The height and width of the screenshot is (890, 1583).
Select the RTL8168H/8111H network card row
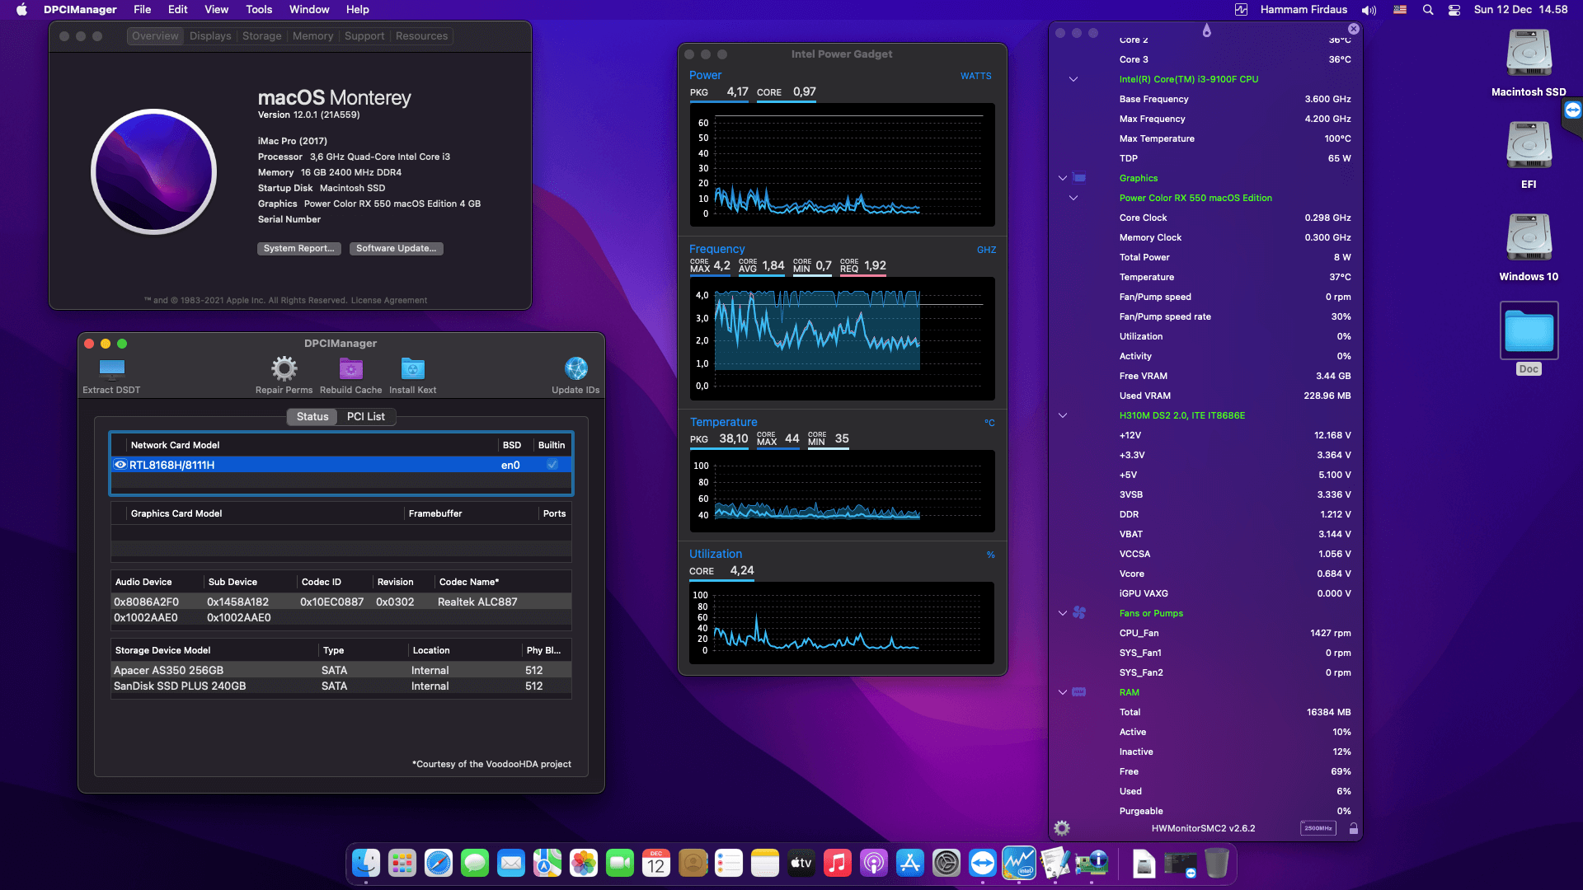(x=341, y=465)
